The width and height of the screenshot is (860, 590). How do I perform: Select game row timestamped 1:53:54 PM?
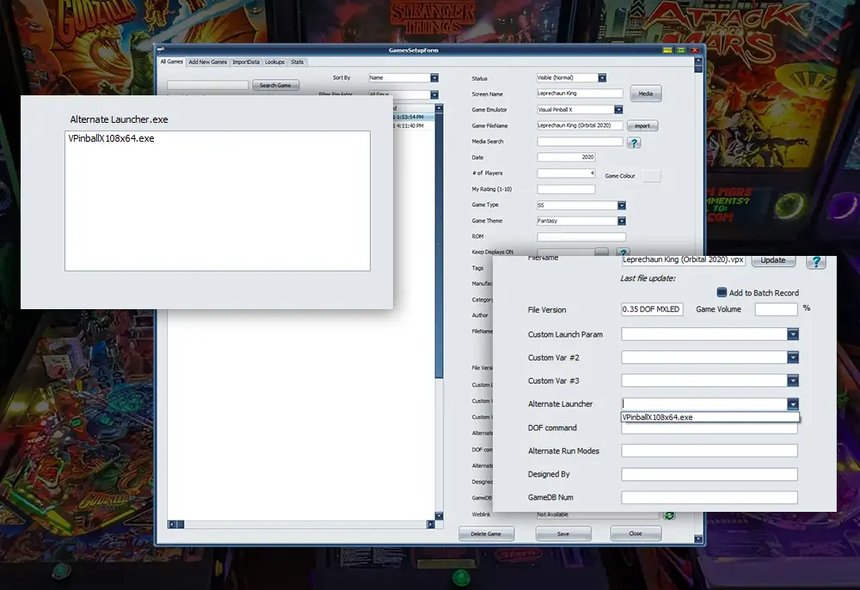pyautogui.click(x=415, y=118)
